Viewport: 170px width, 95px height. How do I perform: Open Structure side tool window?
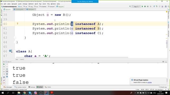click(x=1, y=22)
